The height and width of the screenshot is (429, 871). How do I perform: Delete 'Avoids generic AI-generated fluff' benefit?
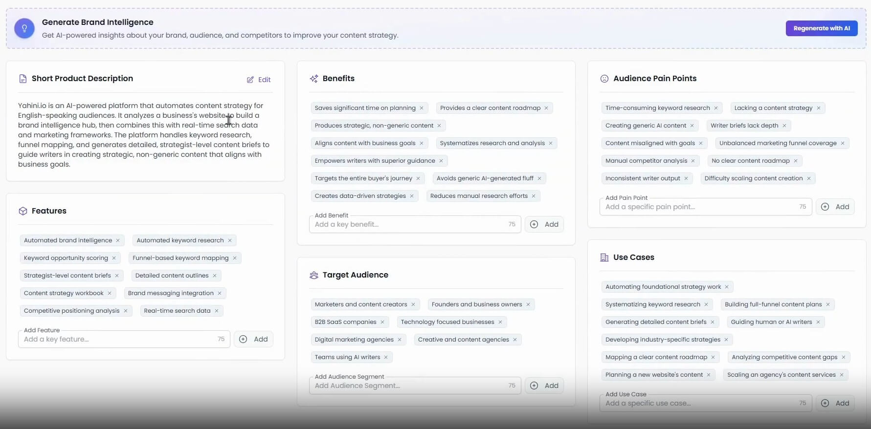point(539,178)
